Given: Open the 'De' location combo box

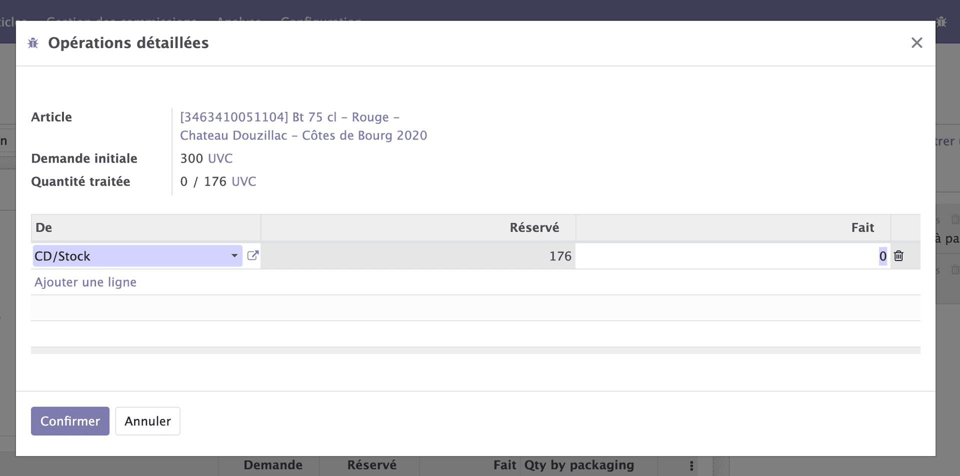Looking at the screenshot, I should point(125,255).
